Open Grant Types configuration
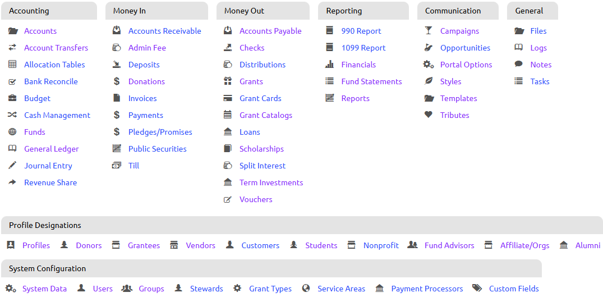This screenshot has width=603, height=297. pyautogui.click(x=270, y=289)
